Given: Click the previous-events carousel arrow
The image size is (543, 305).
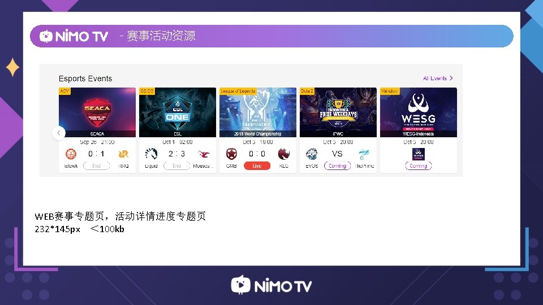Looking at the screenshot, I should pos(59,133).
